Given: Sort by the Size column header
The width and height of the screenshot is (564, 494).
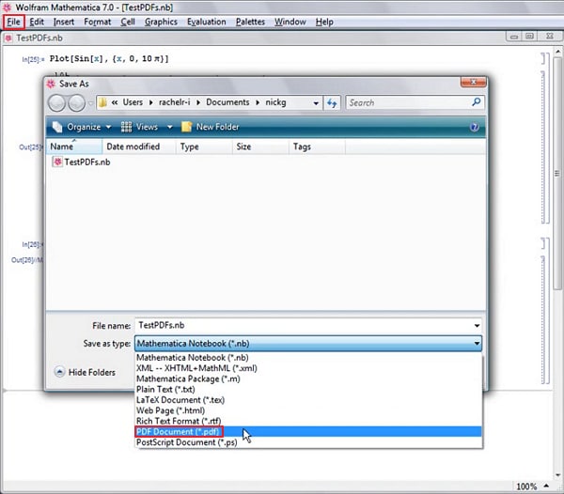Looking at the screenshot, I should click(x=260, y=147).
